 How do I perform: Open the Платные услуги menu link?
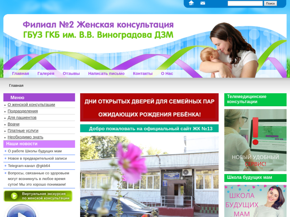[23, 131]
